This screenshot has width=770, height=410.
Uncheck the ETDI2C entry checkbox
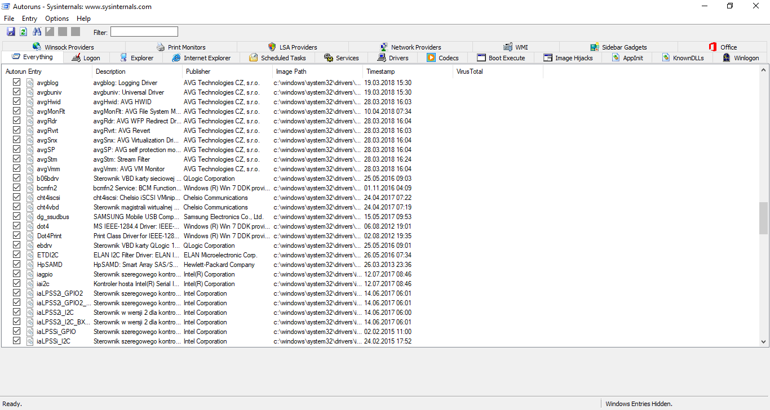click(x=16, y=255)
